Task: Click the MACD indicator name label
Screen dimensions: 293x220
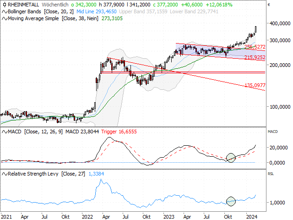Action: [x=15, y=132]
